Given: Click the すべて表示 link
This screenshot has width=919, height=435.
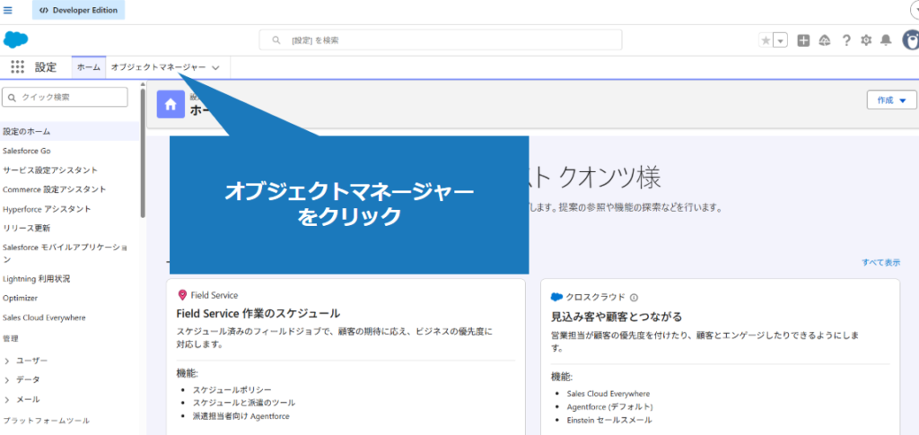Looking at the screenshot, I should pyautogui.click(x=880, y=263).
